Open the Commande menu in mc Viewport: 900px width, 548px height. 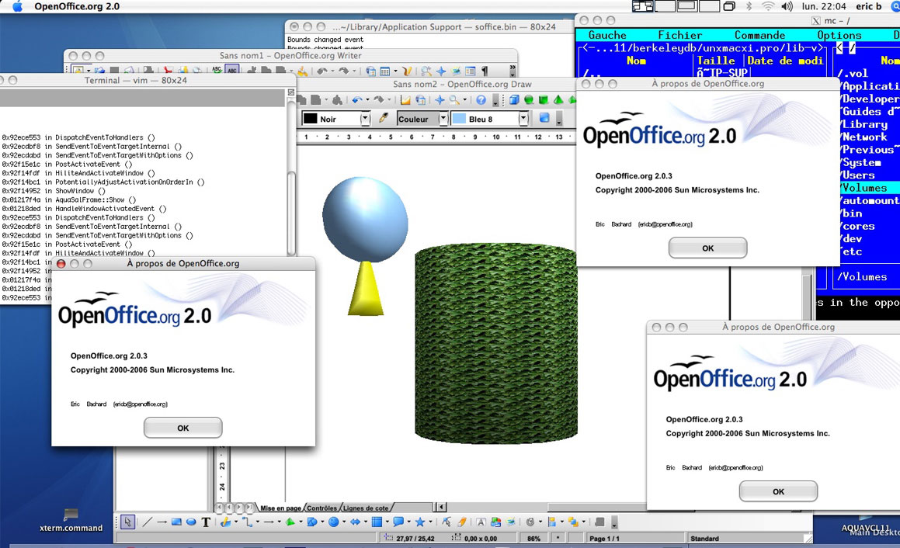(759, 35)
